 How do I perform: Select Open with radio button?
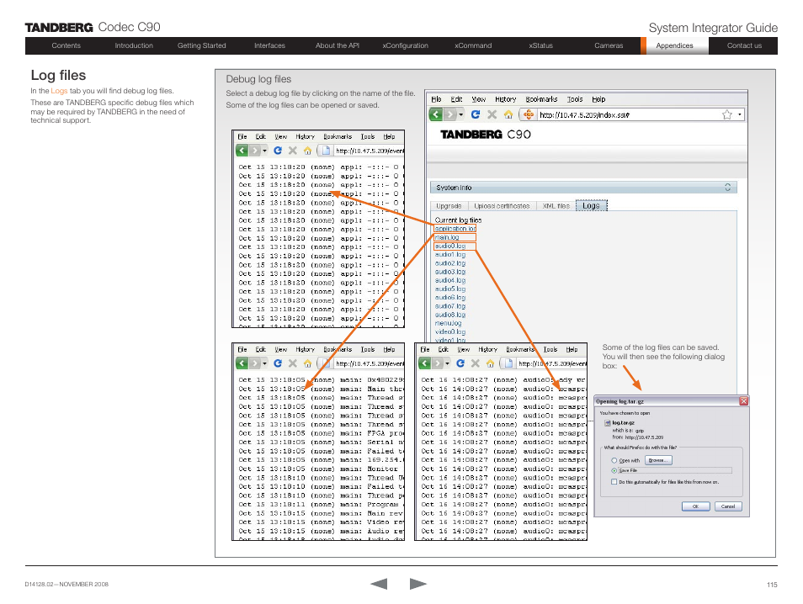pyautogui.click(x=614, y=461)
